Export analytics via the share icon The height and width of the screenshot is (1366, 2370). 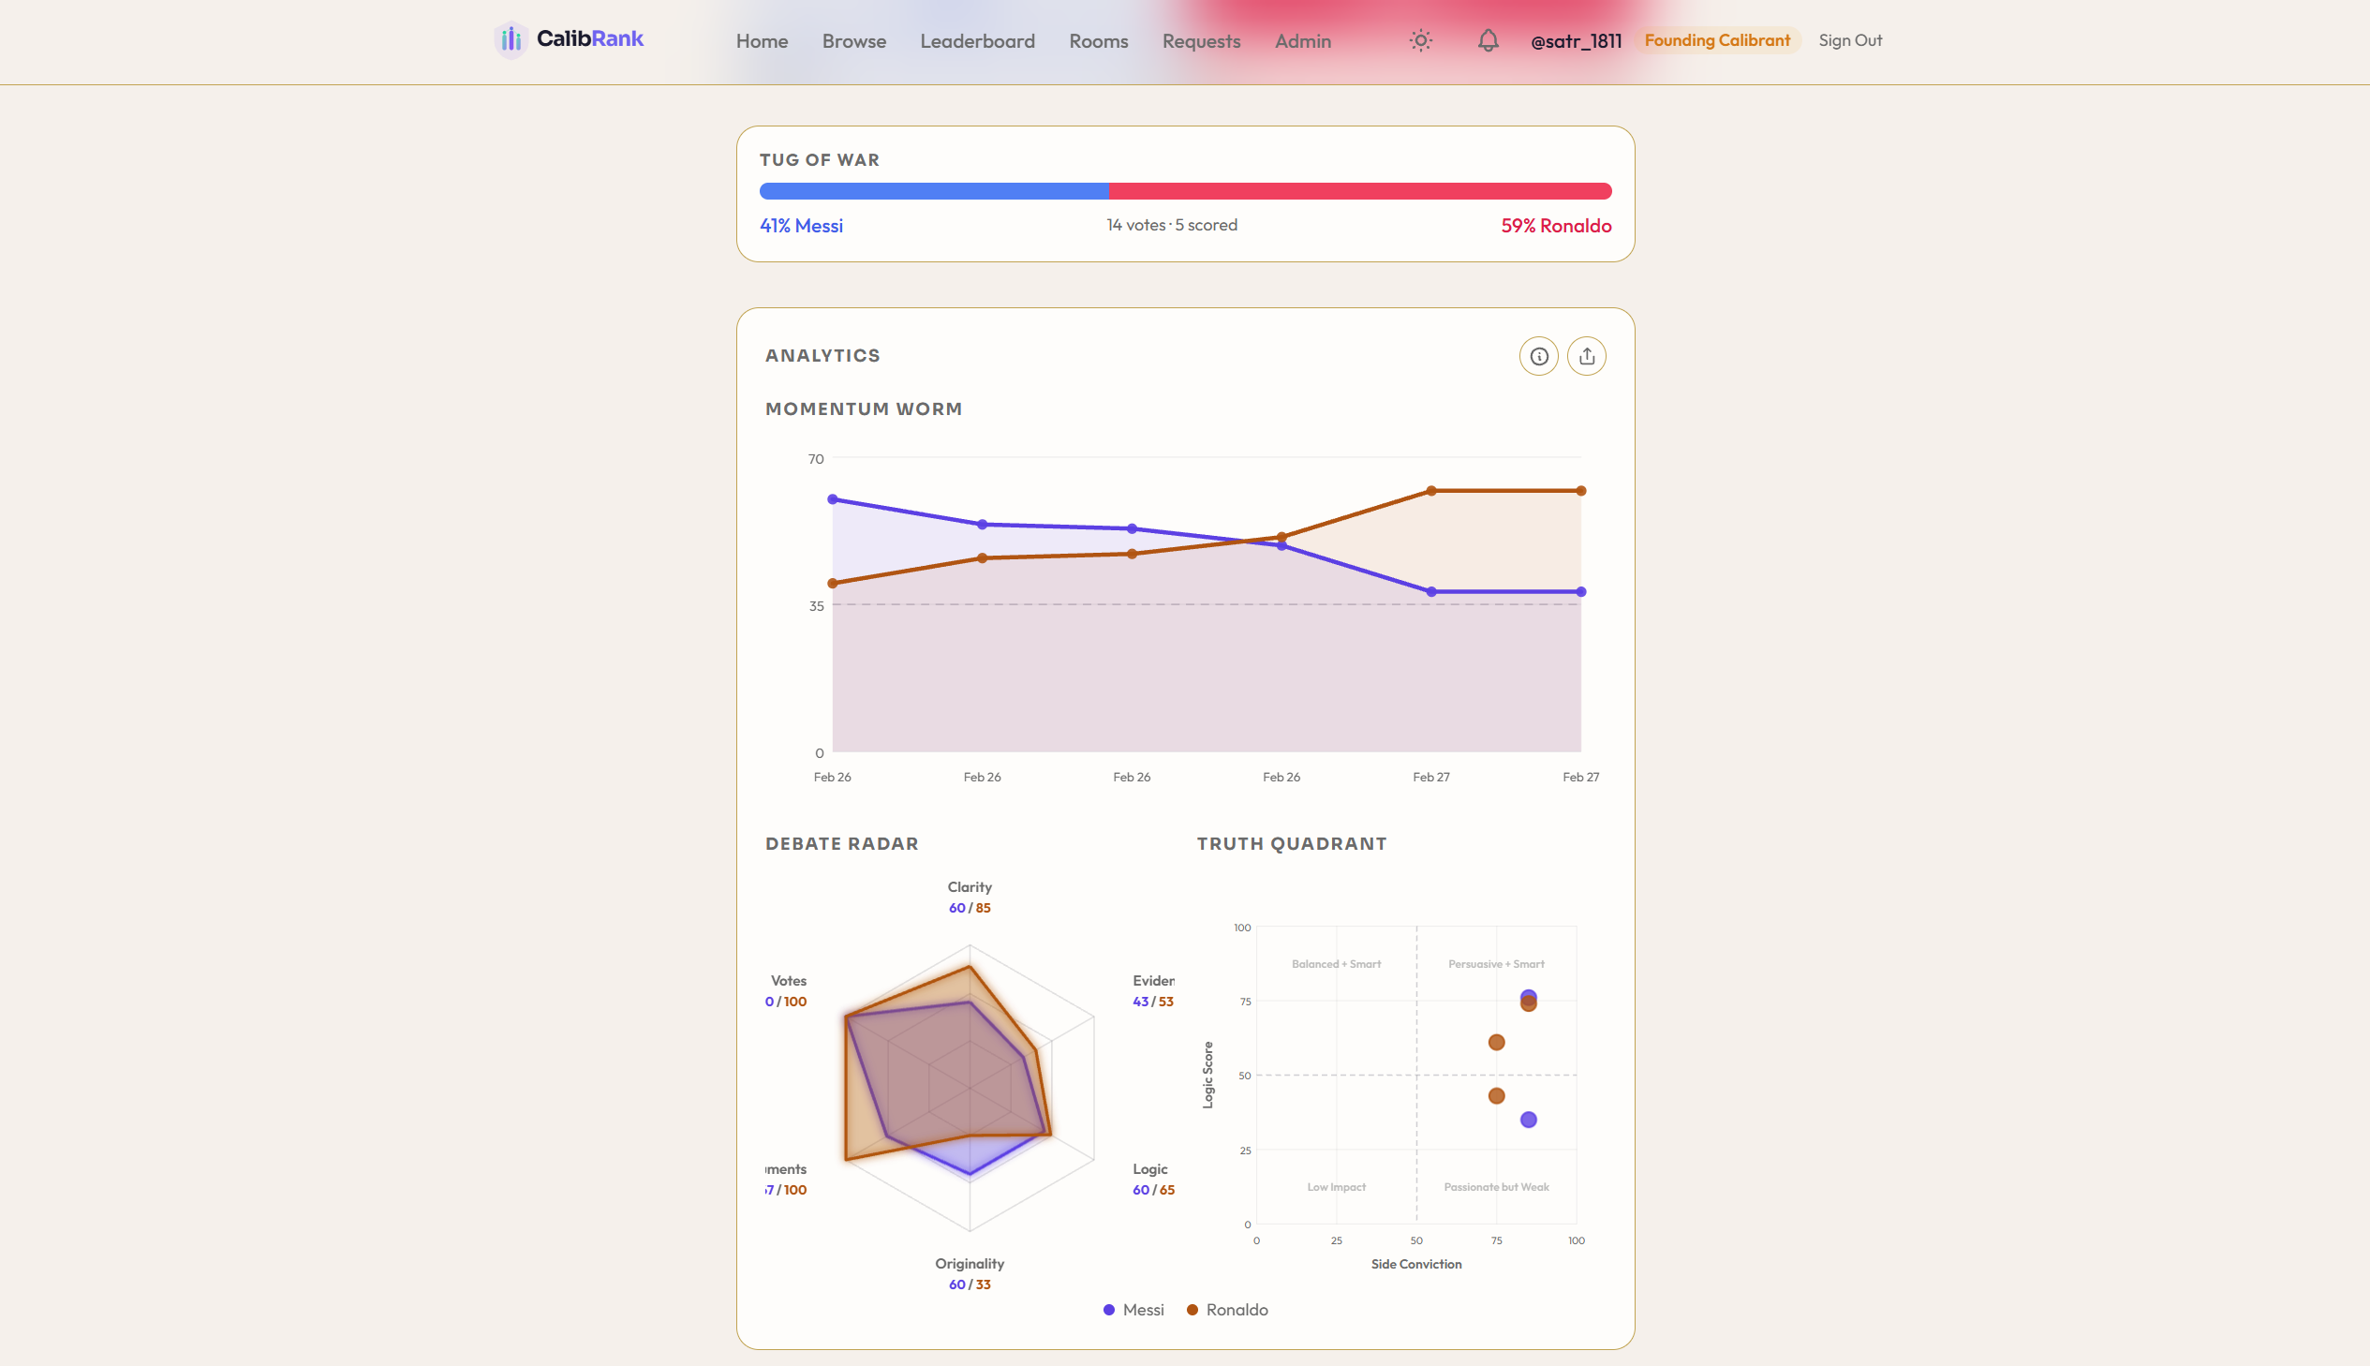click(1586, 356)
